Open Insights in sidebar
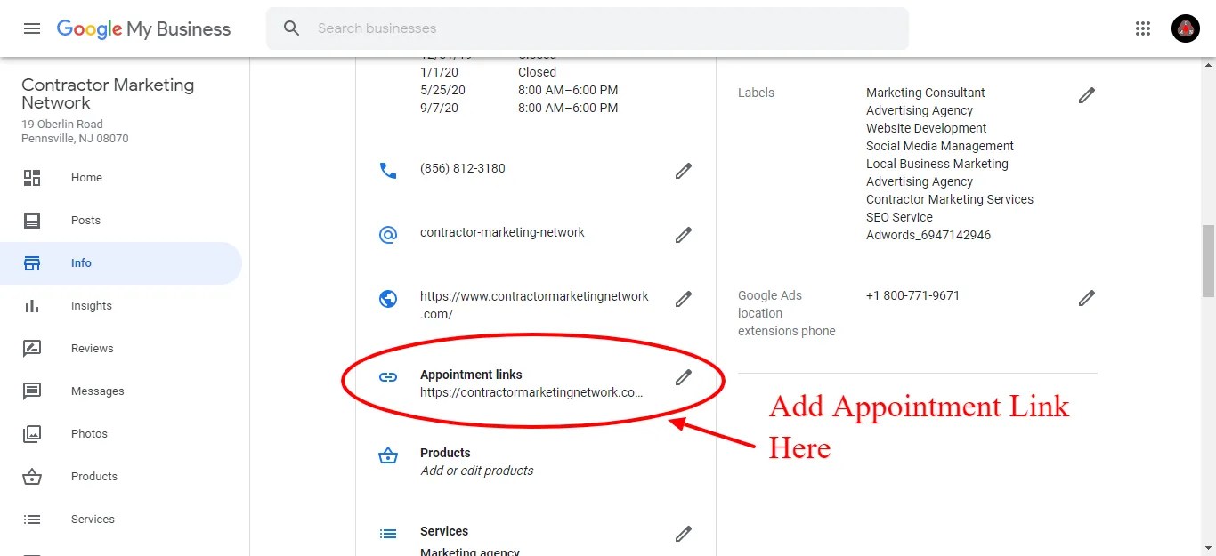1216x556 pixels. [x=121, y=306]
